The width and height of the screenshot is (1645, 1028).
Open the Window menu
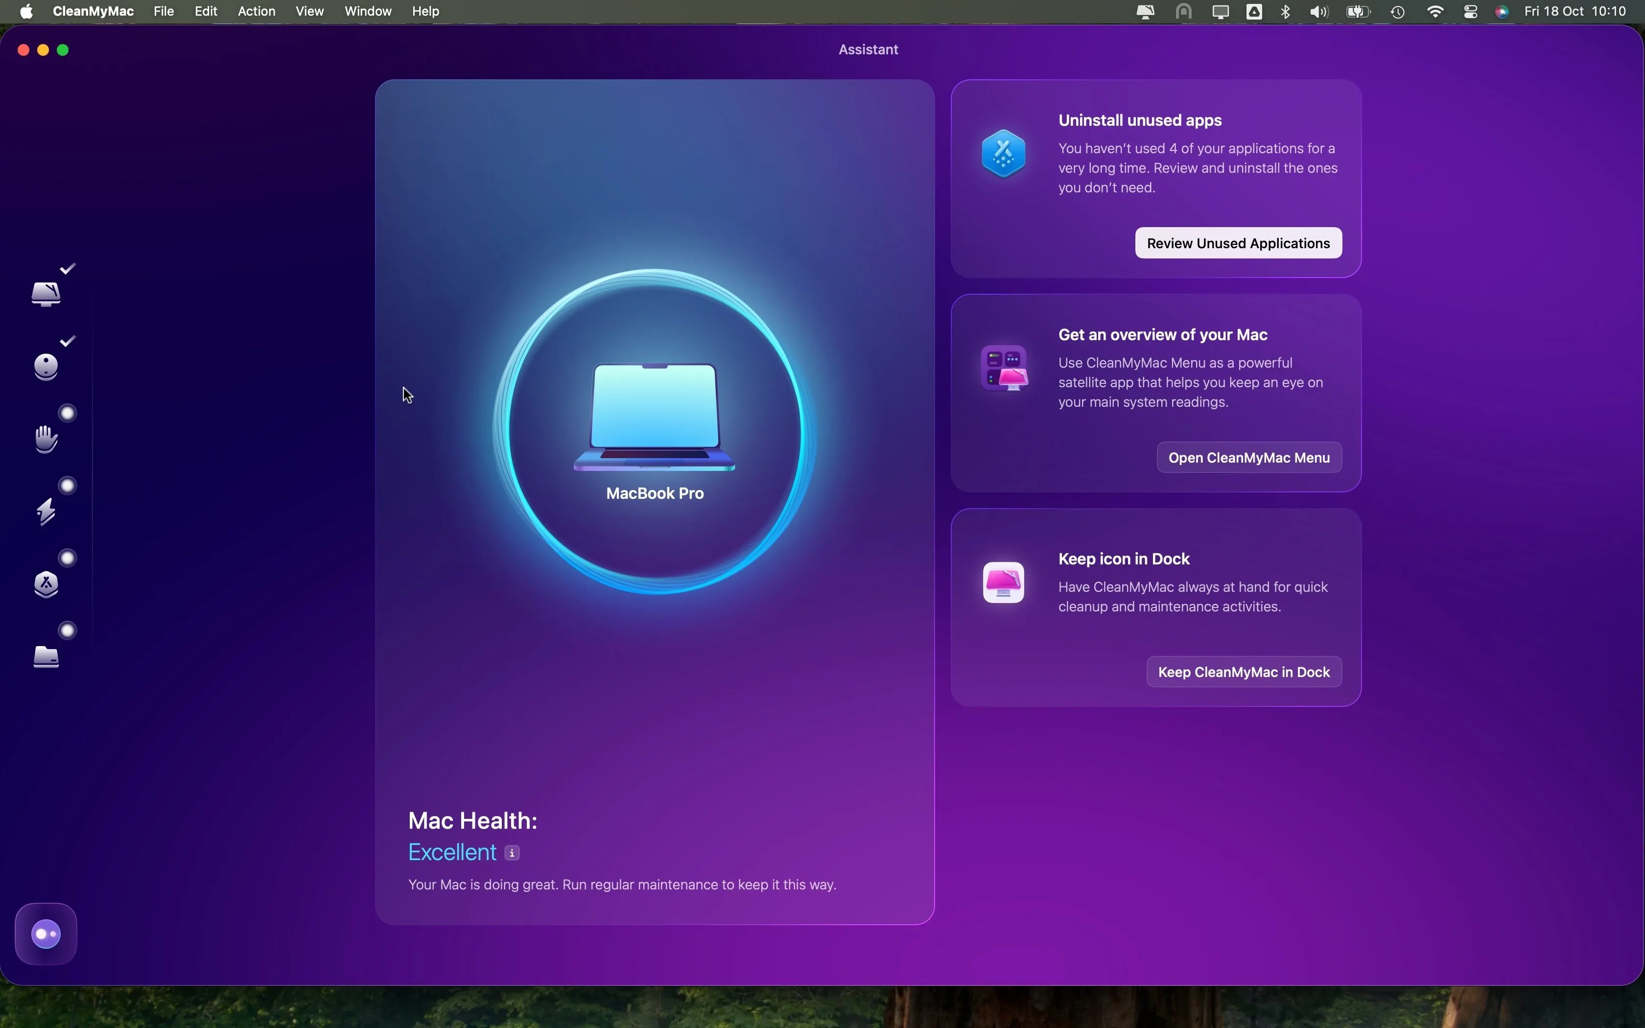point(368,12)
